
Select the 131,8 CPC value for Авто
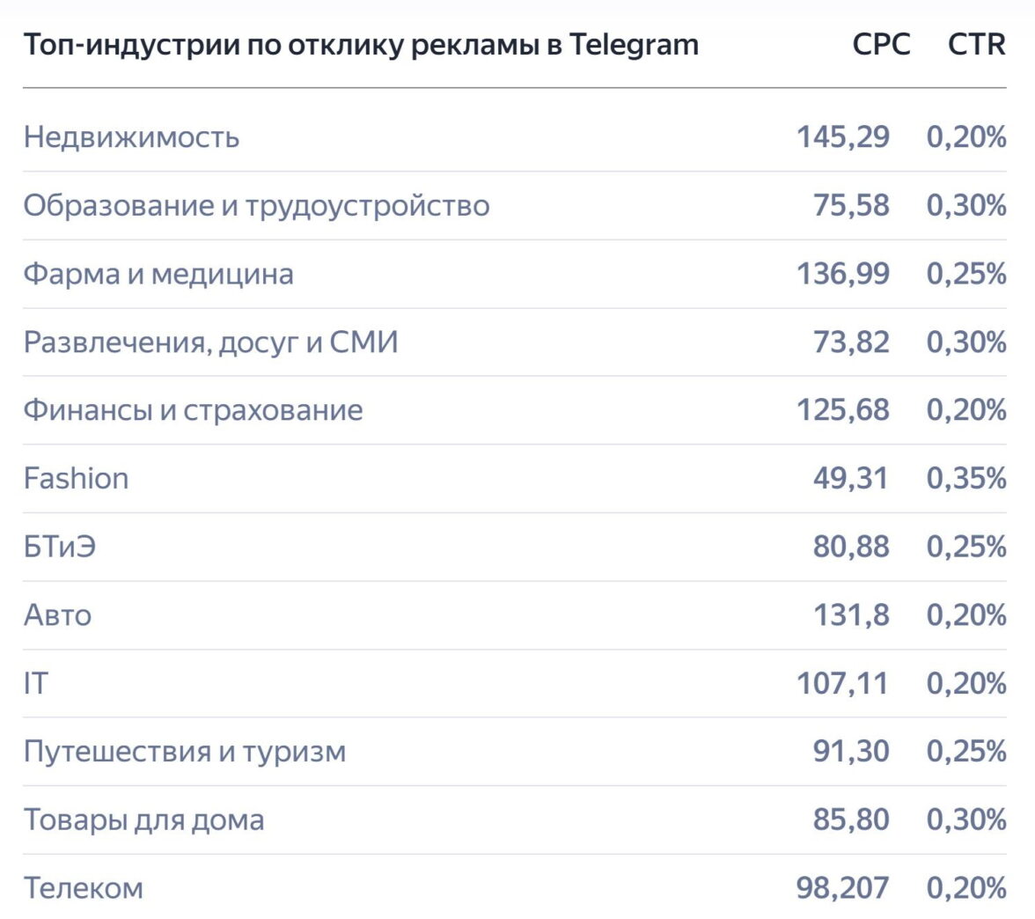tap(851, 614)
